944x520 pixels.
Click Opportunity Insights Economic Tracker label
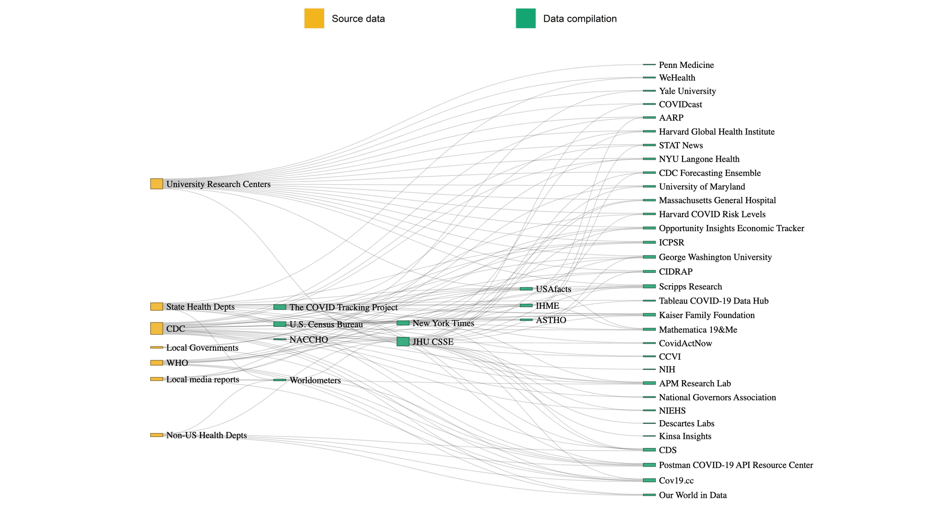[x=732, y=228]
